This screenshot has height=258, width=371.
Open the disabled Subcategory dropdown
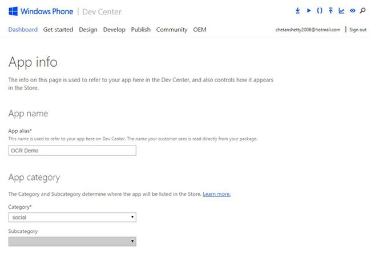[72, 241]
